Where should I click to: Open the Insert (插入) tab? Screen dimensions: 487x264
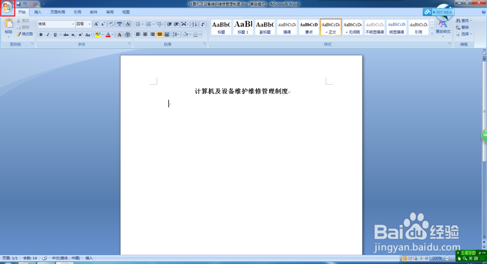pyautogui.click(x=38, y=12)
